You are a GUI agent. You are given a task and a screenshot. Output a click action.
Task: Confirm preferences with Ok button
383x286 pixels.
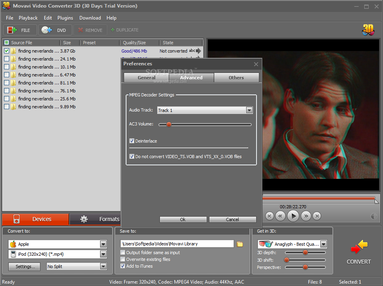183,219
